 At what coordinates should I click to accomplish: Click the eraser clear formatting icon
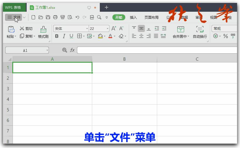[x=121, y=36]
